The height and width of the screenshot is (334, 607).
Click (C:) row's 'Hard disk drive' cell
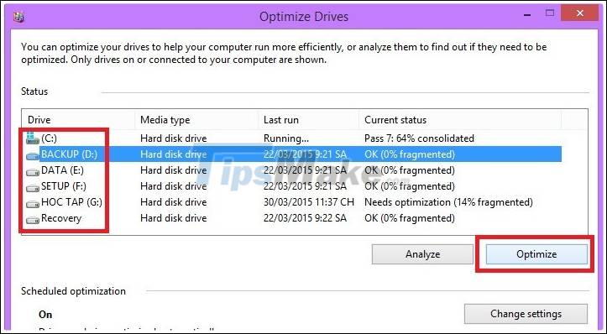(174, 138)
